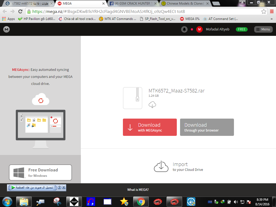
Task: Reload the page
Action: tap(20, 12)
